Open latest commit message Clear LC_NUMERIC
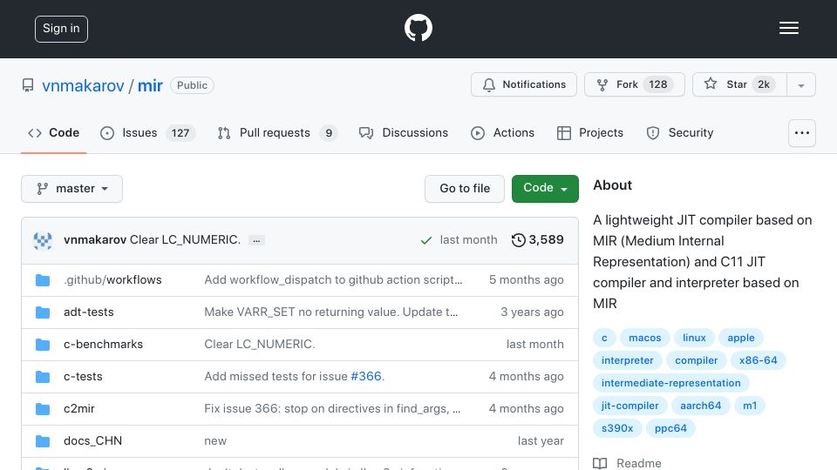This screenshot has height=470, width=837. click(185, 240)
